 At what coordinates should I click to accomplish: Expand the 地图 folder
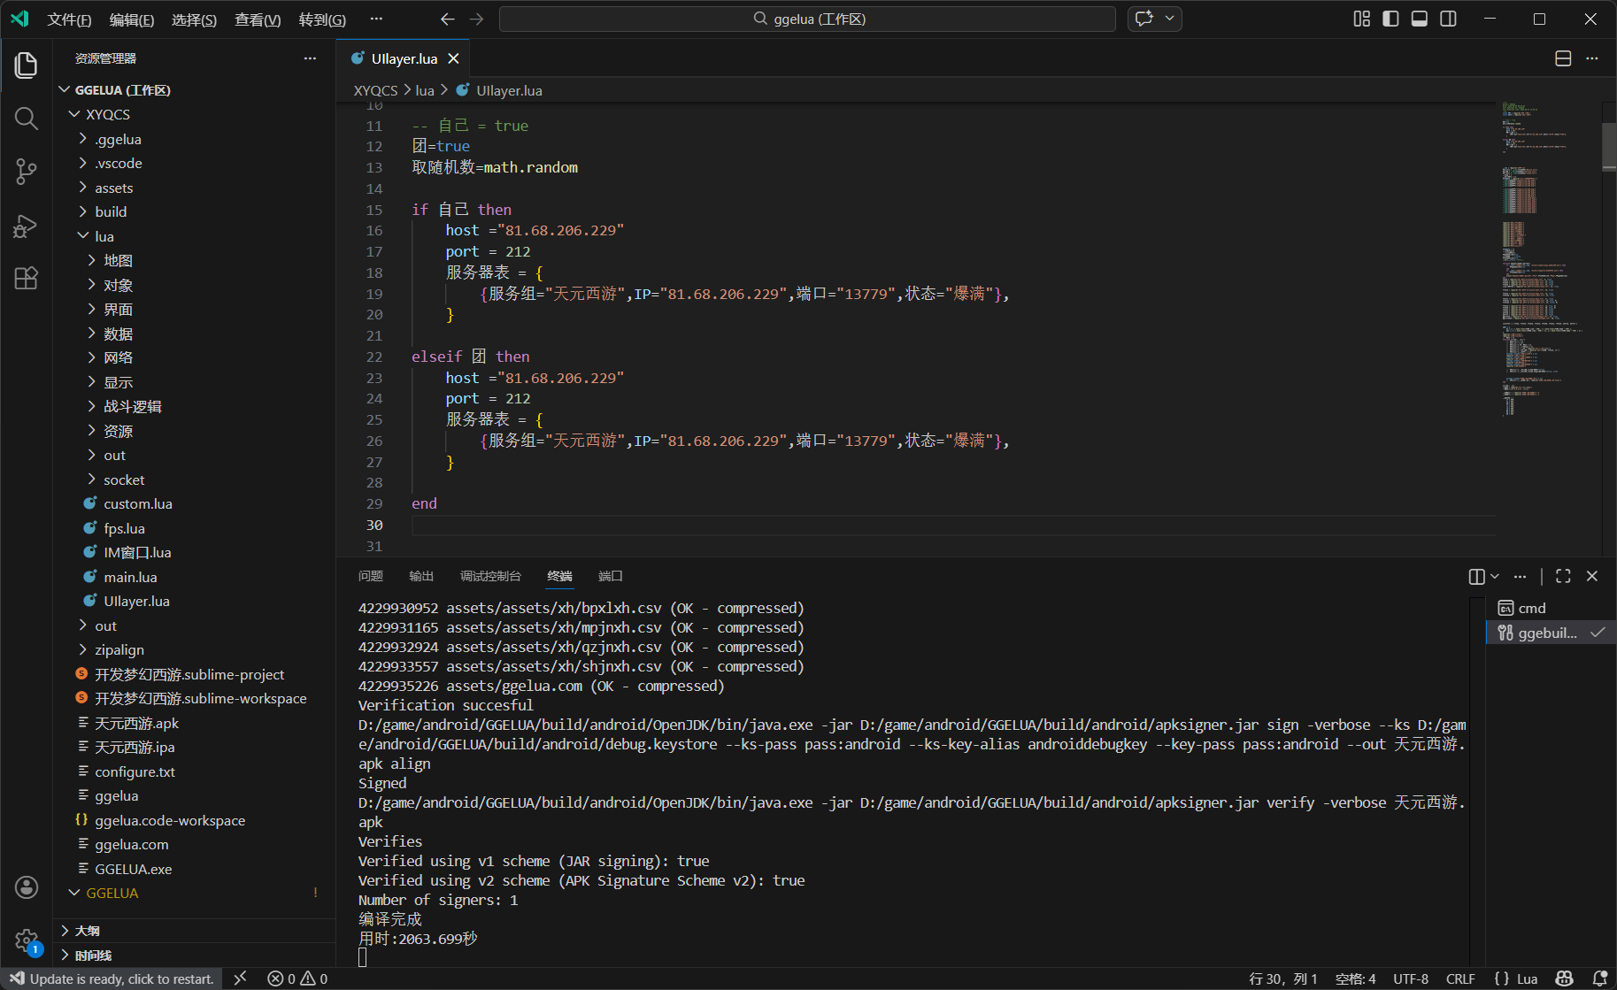tap(118, 260)
